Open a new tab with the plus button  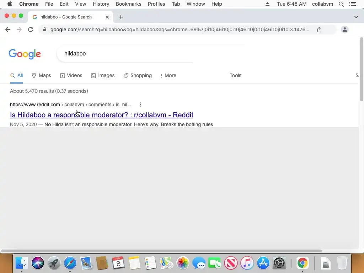point(121,17)
